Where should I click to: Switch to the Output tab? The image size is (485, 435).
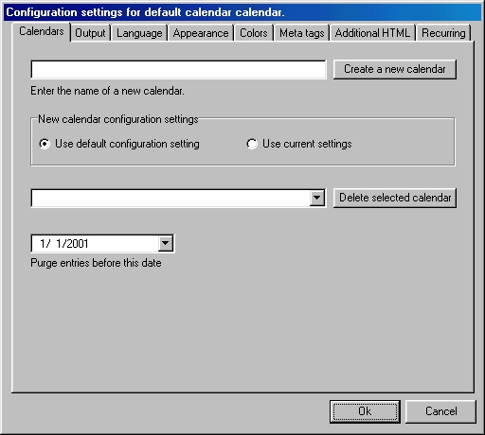pos(90,33)
